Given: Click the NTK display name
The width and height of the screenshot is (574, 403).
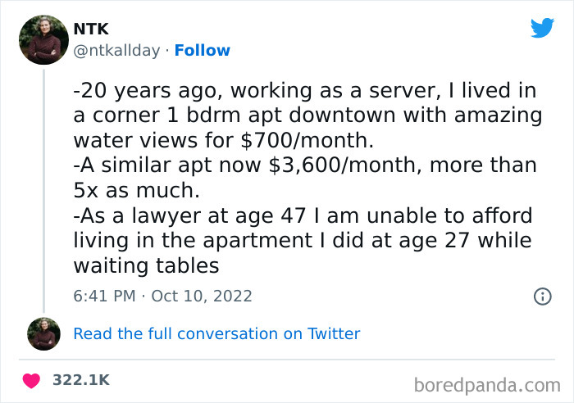Looking at the screenshot, I should (x=90, y=29).
